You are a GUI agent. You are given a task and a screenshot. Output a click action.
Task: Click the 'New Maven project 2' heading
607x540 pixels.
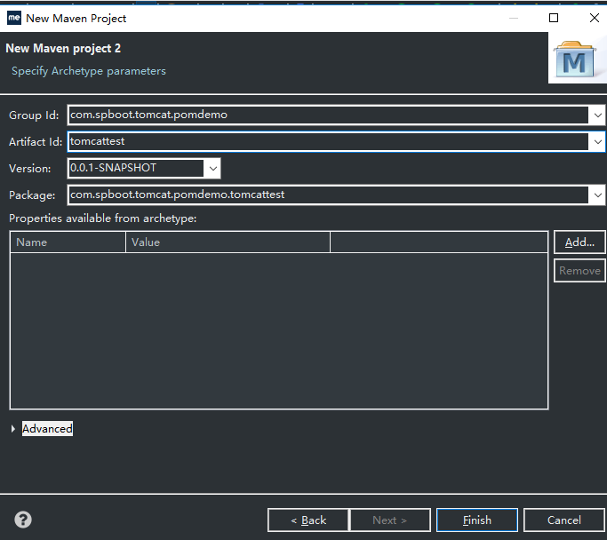(63, 48)
